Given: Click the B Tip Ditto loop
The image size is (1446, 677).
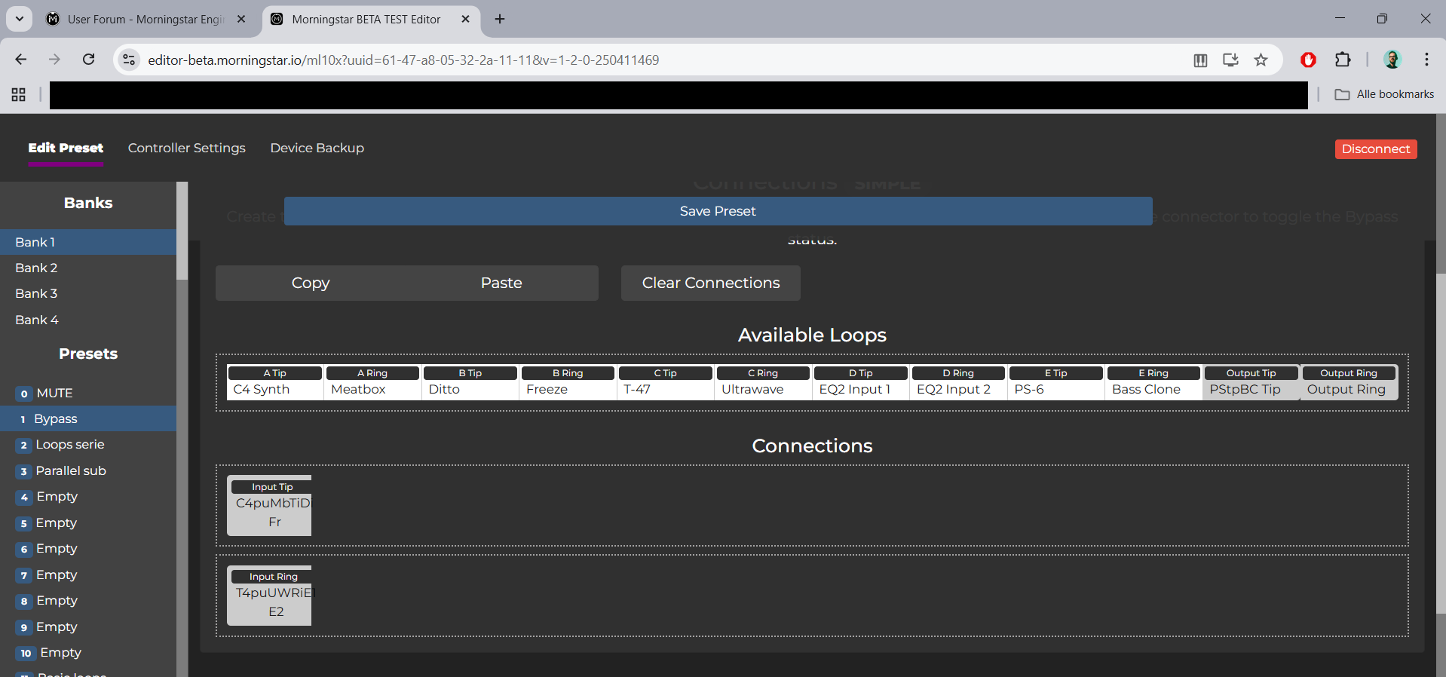Looking at the screenshot, I should 470,382.
